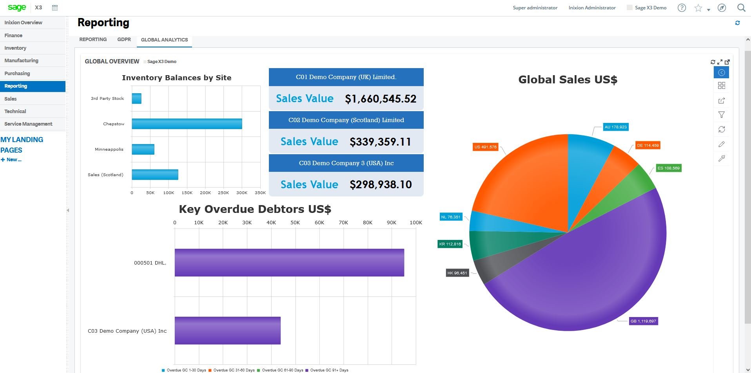Click the KR 112,816 pie label

click(x=450, y=244)
